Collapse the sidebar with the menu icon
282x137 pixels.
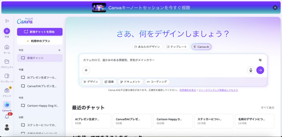click(x=7, y=21)
